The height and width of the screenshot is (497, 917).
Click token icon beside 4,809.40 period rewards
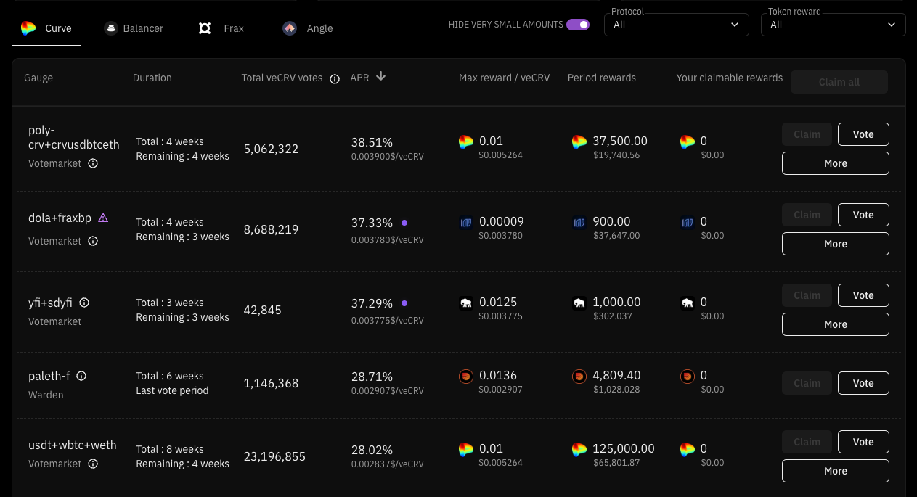[579, 377]
